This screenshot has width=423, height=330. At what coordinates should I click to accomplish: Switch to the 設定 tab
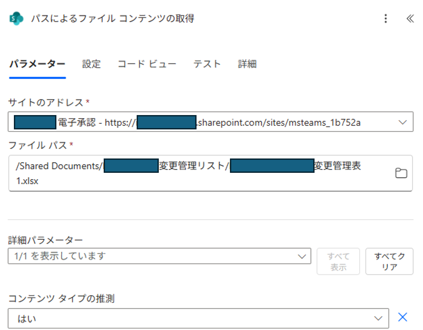[92, 64]
